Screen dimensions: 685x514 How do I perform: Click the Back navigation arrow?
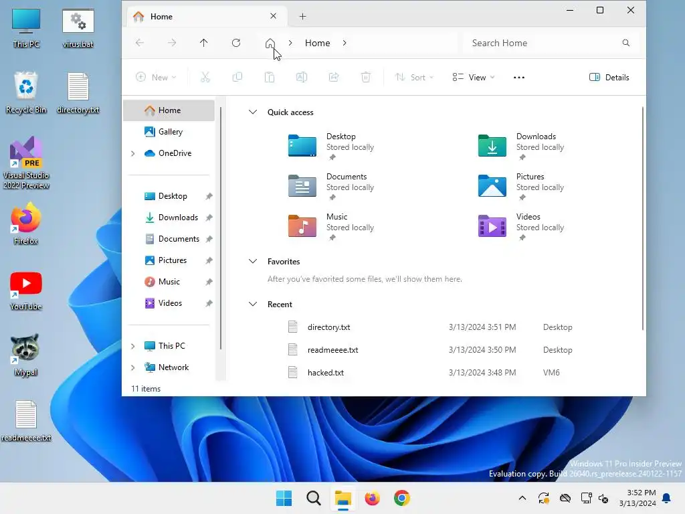140,43
